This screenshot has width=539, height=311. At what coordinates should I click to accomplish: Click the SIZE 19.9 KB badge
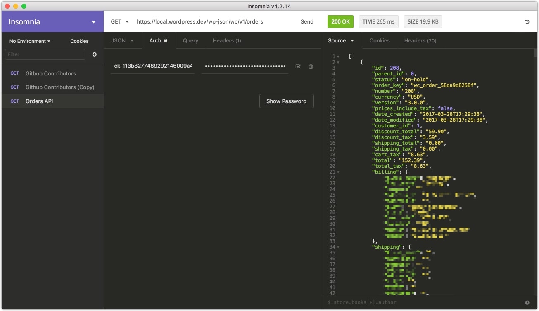point(423,21)
